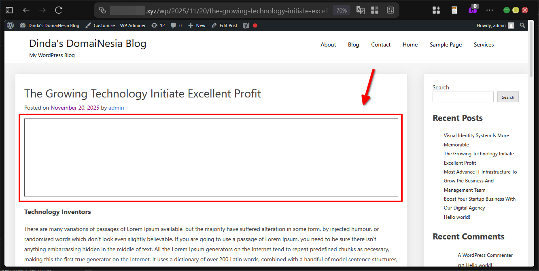Click the translate page icon in address bar
539x271 pixels.
360,11
